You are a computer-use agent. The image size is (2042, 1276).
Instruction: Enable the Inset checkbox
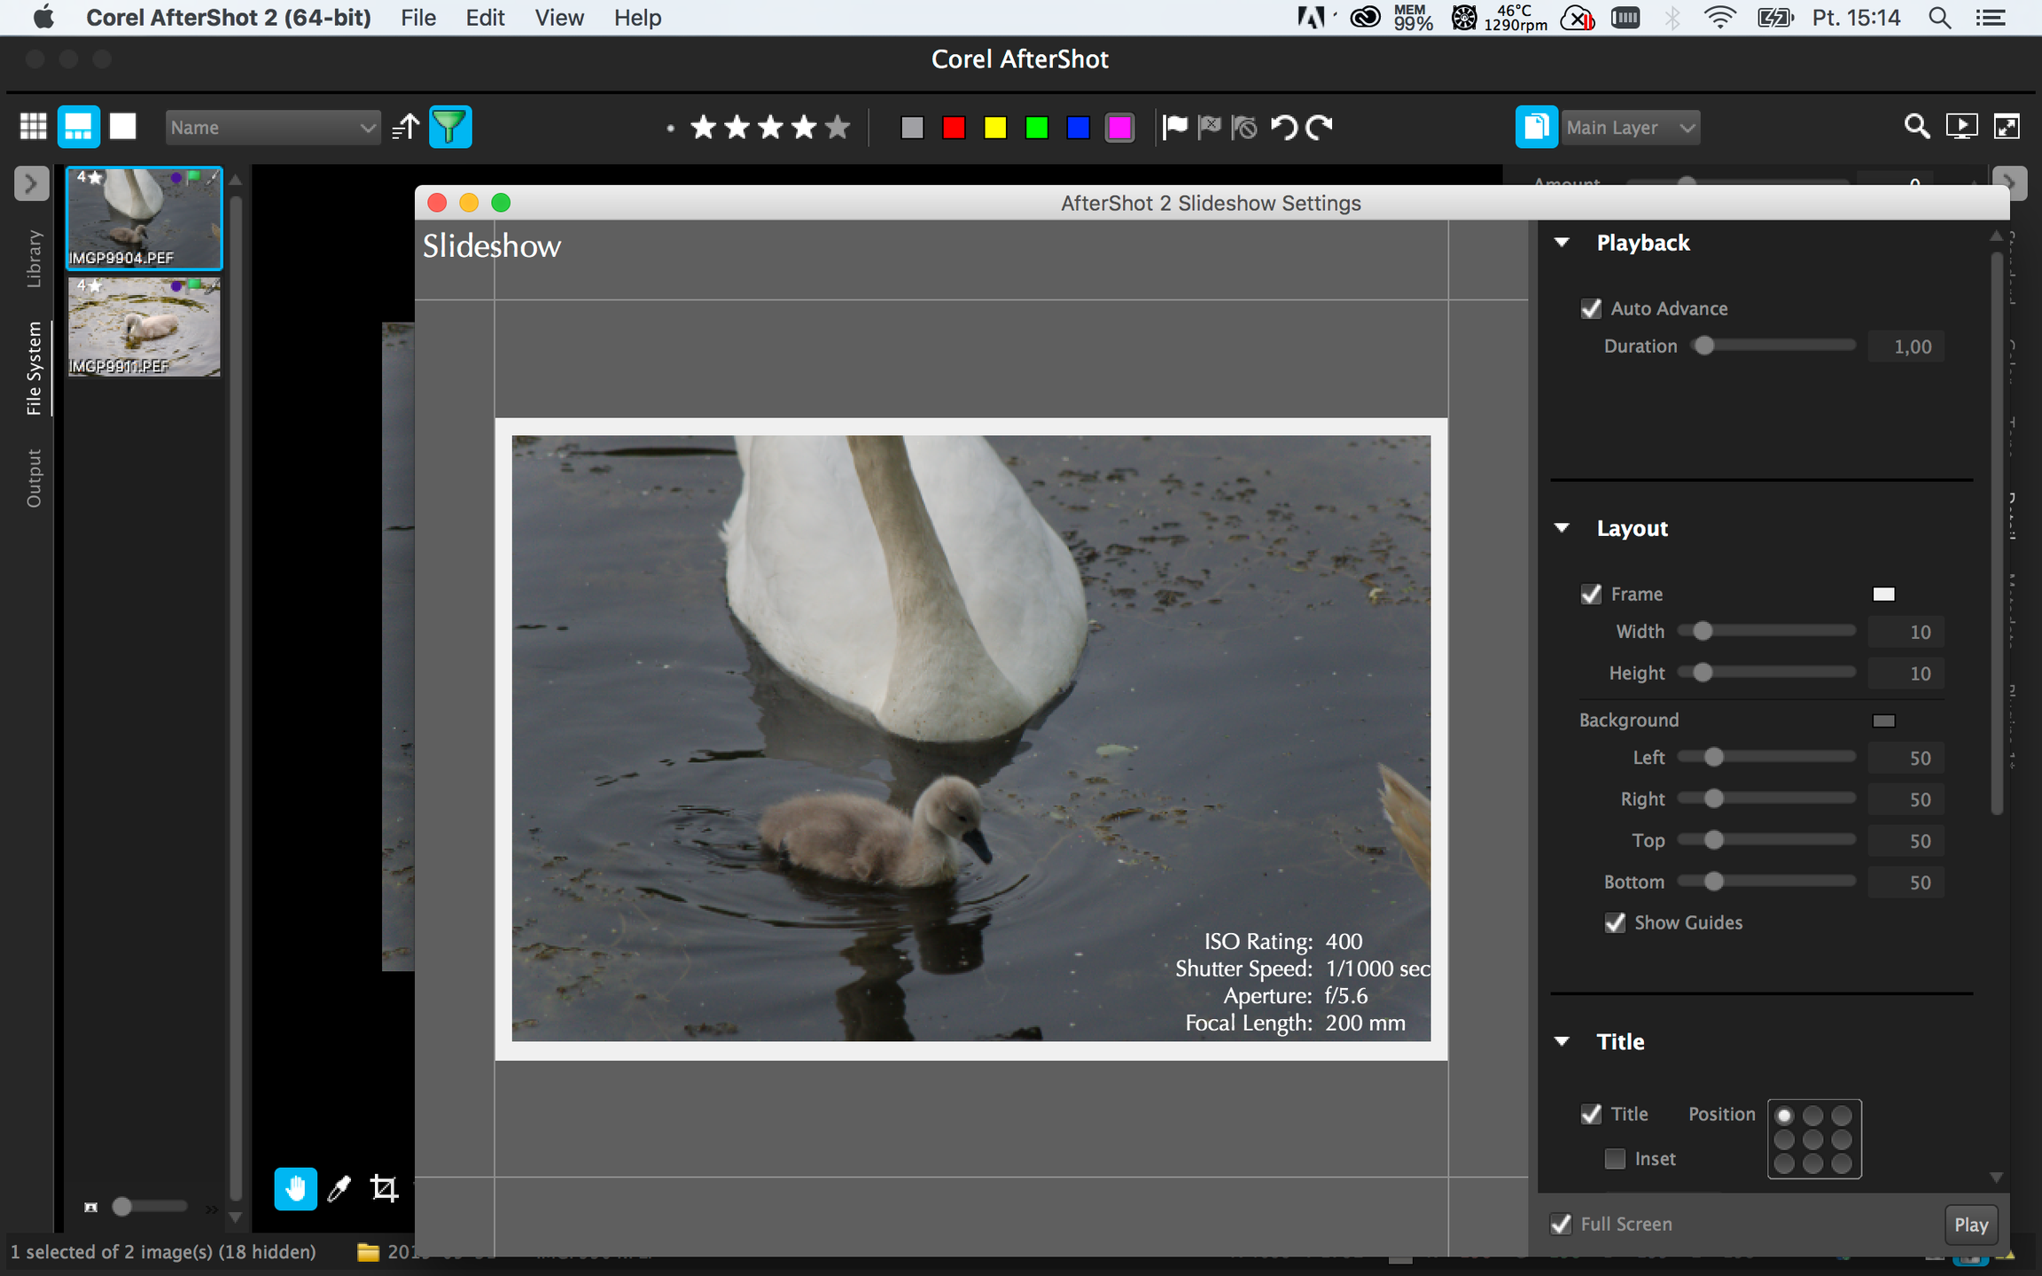(1615, 1158)
